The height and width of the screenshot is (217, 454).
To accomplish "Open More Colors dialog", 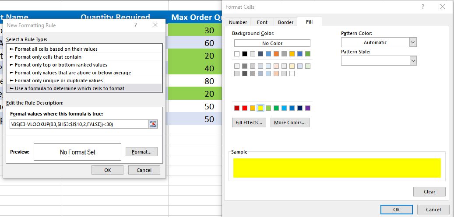I will coord(290,123).
